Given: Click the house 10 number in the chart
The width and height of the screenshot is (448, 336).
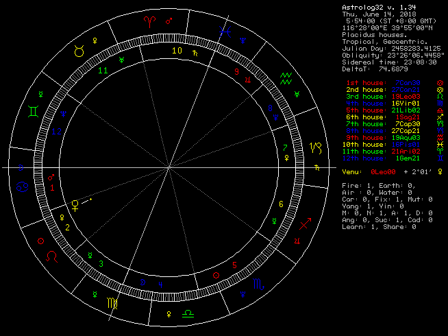Looking at the screenshot, I should point(177,51).
